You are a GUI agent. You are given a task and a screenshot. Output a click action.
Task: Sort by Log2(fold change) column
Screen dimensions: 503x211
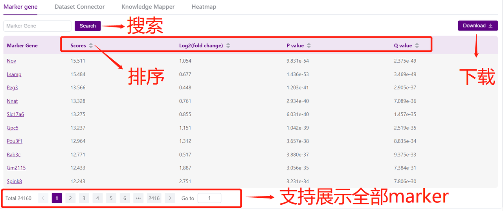(x=228, y=46)
